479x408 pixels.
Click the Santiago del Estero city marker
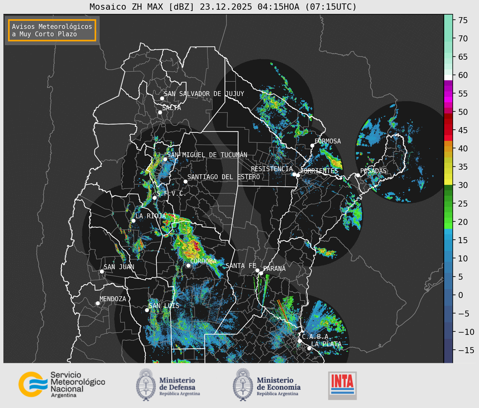[185, 181]
